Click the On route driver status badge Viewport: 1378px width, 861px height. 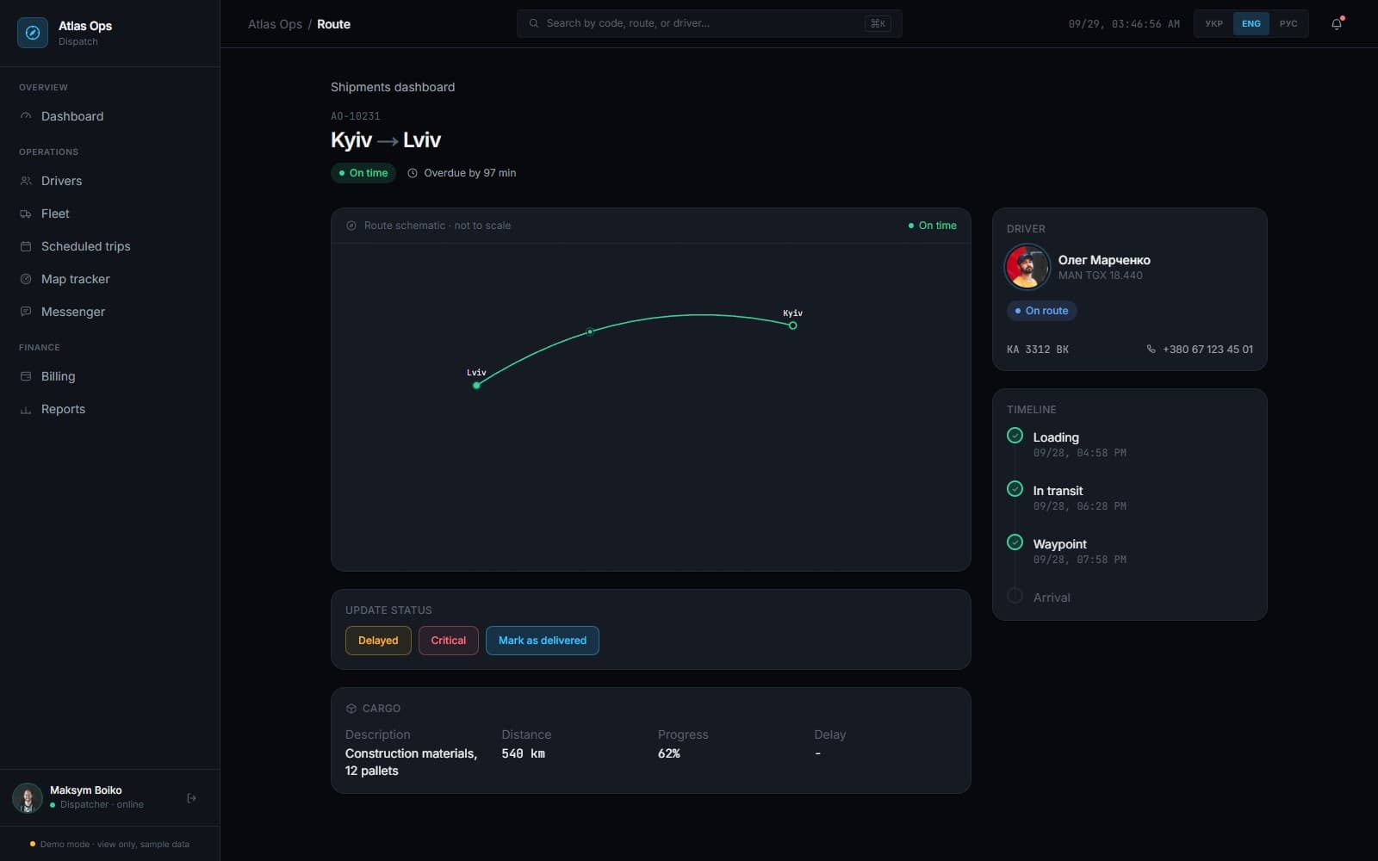tap(1041, 311)
